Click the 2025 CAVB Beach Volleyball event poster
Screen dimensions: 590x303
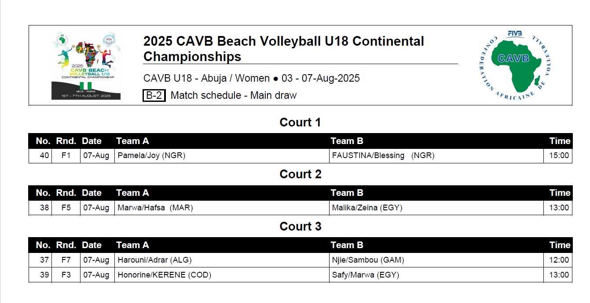tap(86, 65)
